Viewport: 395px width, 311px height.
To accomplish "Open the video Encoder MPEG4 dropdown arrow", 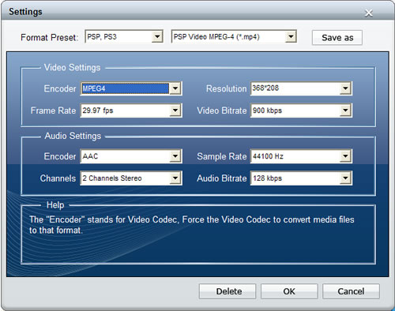I will click(175, 88).
